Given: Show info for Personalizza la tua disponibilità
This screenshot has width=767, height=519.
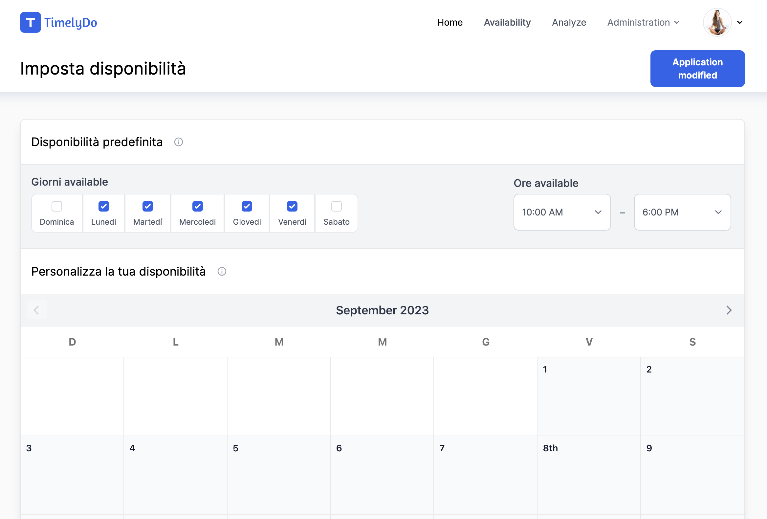Looking at the screenshot, I should click(x=222, y=271).
